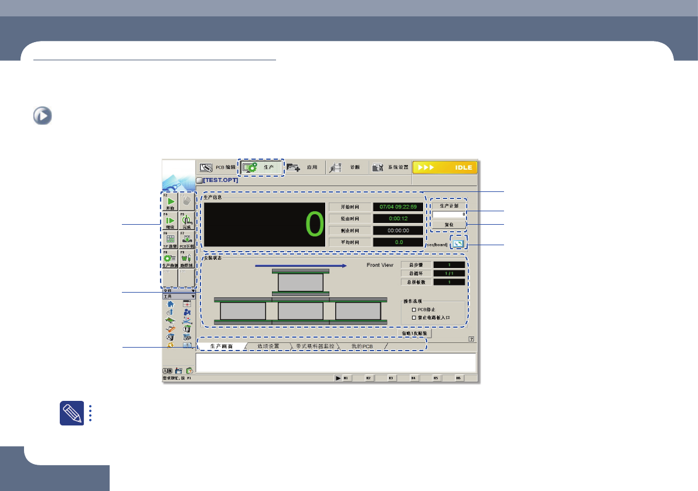Click the F4 继续 continue icon
This screenshot has width=698, height=491.
point(171,221)
